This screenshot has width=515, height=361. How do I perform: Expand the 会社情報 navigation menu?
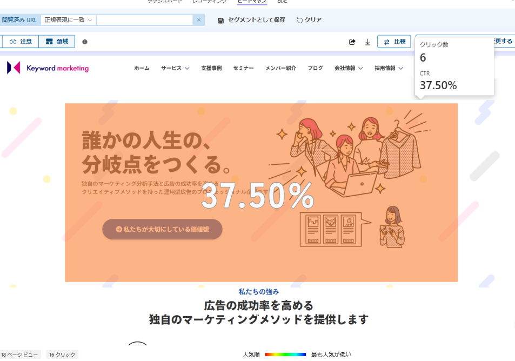pyautogui.click(x=349, y=68)
